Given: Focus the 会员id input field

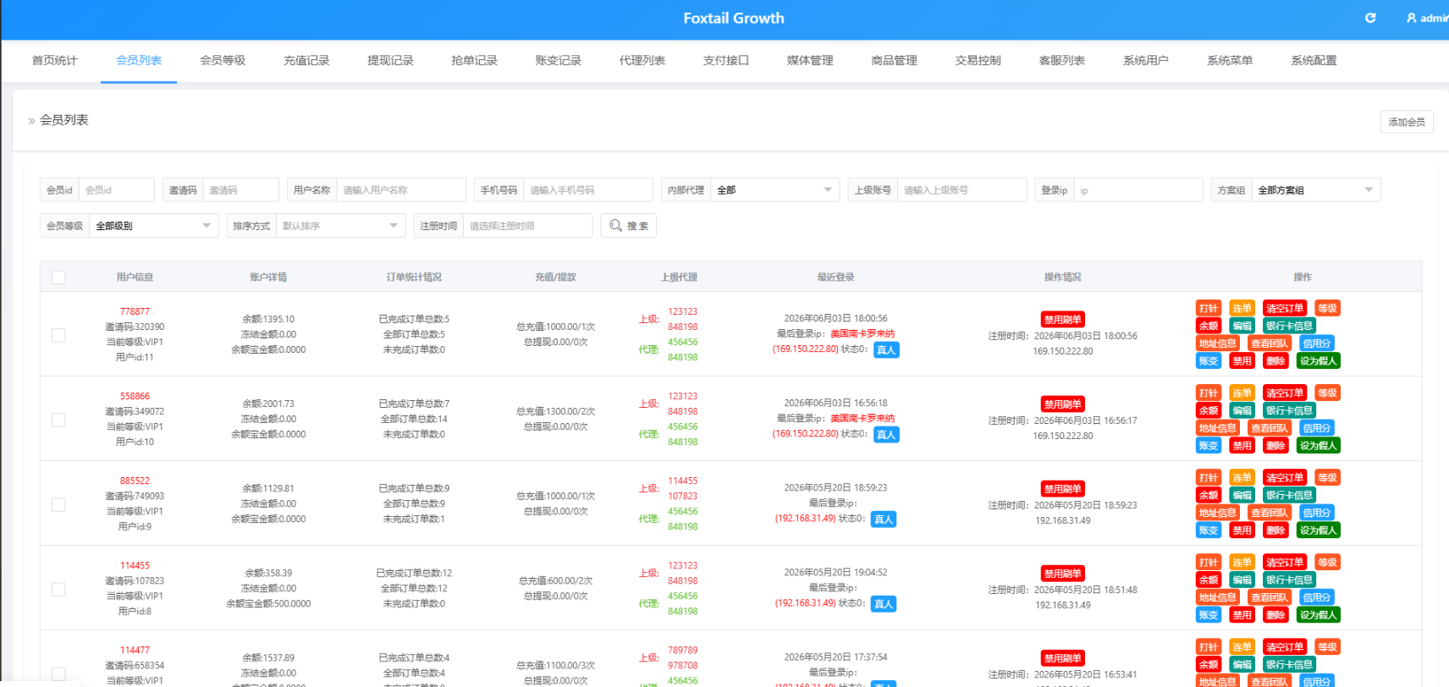Looking at the screenshot, I should pos(117,190).
